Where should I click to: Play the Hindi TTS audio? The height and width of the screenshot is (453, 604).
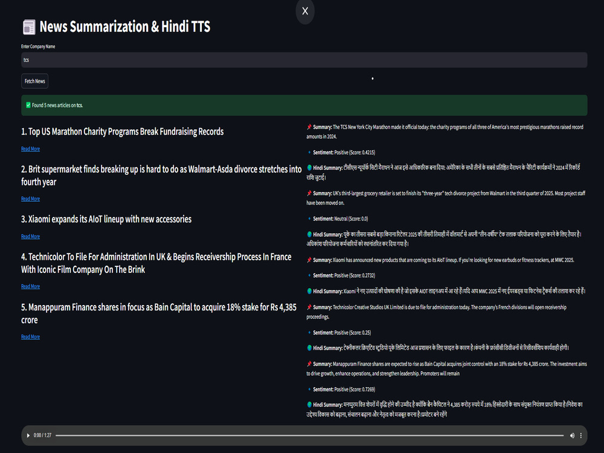[x=28, y=435]
